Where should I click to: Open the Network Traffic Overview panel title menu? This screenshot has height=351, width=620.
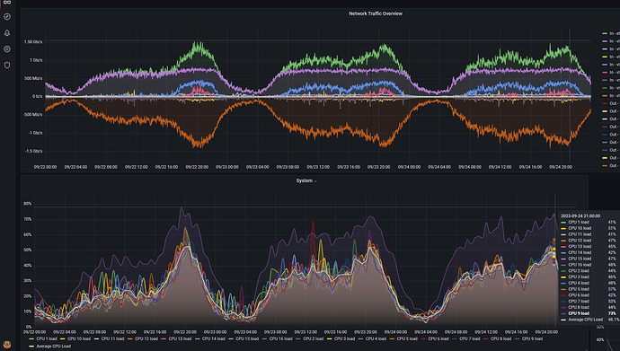click(376, 13)
